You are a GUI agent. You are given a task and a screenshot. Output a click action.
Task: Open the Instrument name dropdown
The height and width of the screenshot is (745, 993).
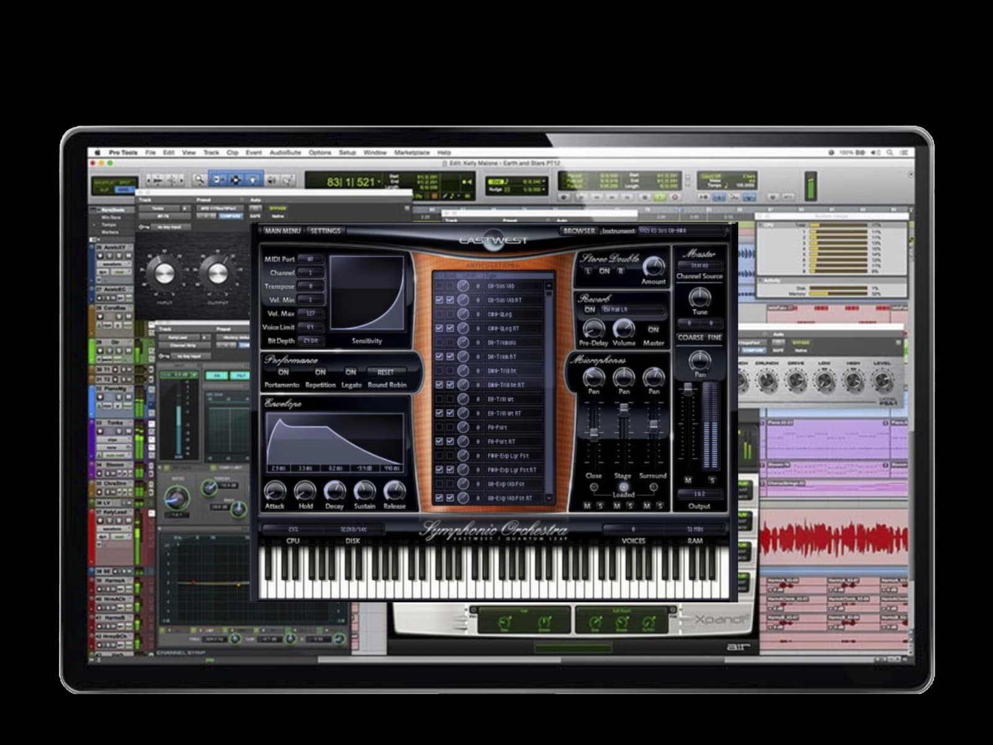(x=681, y=230)
